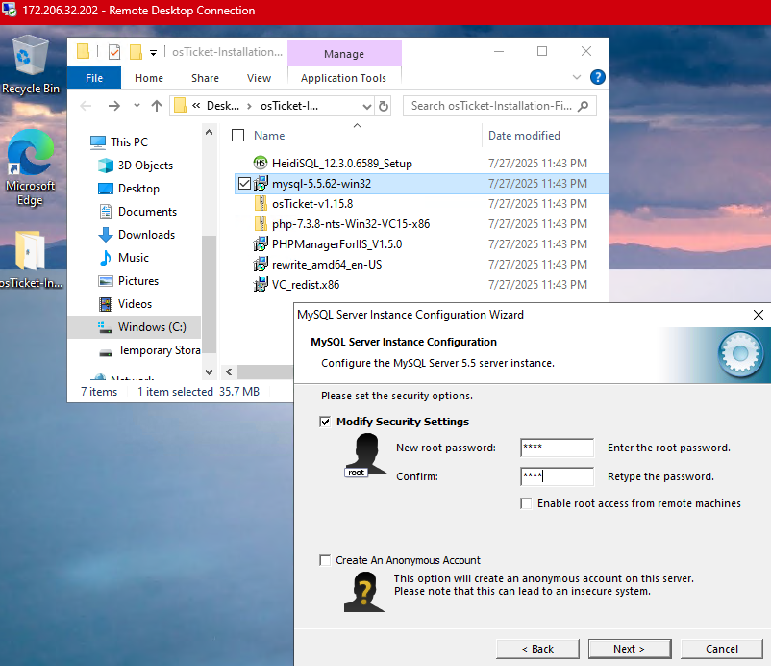771x666 pixels.
Task: Open address bar history dropdown
Action: [x=367, y=106]
